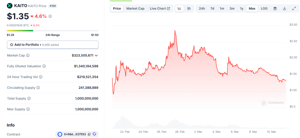Download the chart data icon
300x138 pixels.
pos(284,8)
